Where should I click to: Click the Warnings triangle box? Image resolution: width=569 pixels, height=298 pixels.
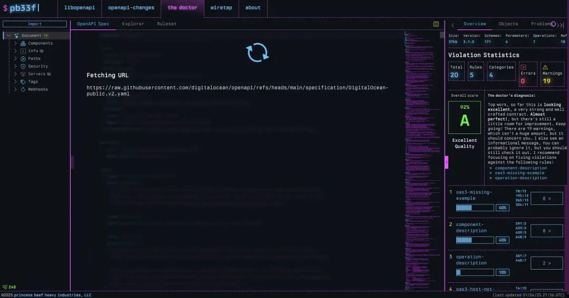553,74
